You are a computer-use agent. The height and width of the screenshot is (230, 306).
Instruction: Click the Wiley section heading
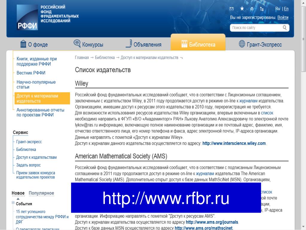pos(82,84)
